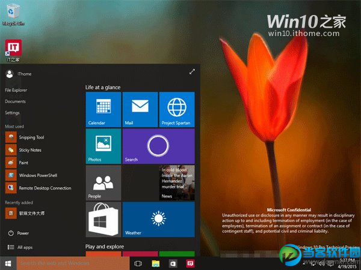Click the Cortana Search tile
Image resolution: width=361 pixels, height=270 pixels.
158,146
